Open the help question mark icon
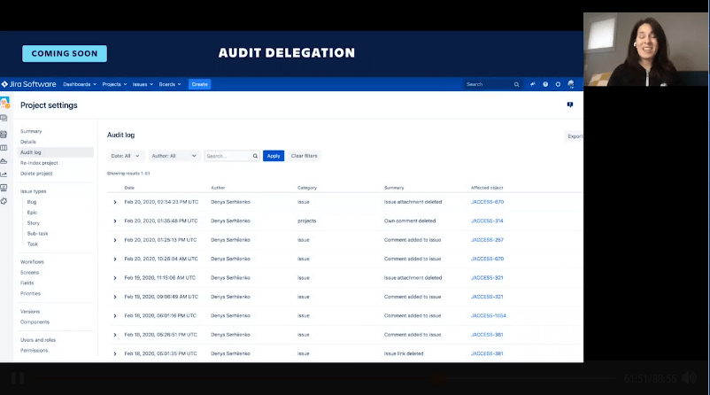This screenshot has width=710, height=395. click(545, 84)
